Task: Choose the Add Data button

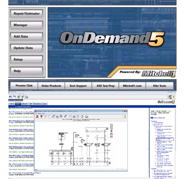Action: (x=27, y=37)
